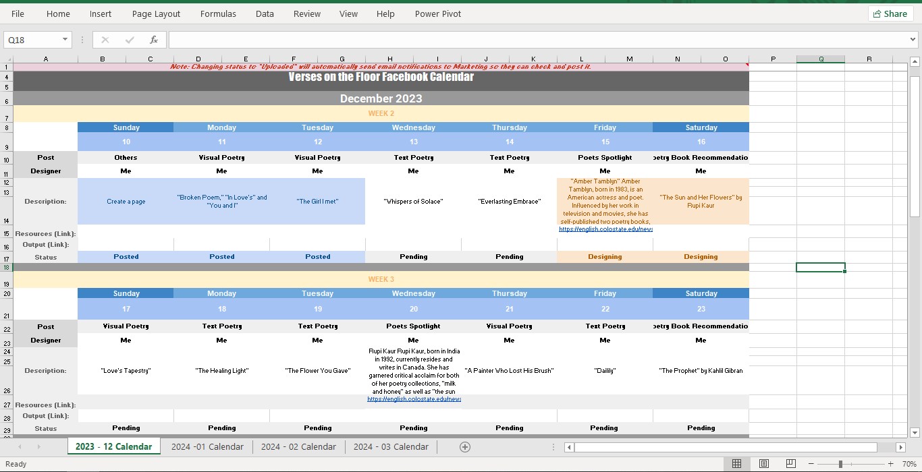Switch to 2024 - 02 Calendar sheet

pos(298,446)
